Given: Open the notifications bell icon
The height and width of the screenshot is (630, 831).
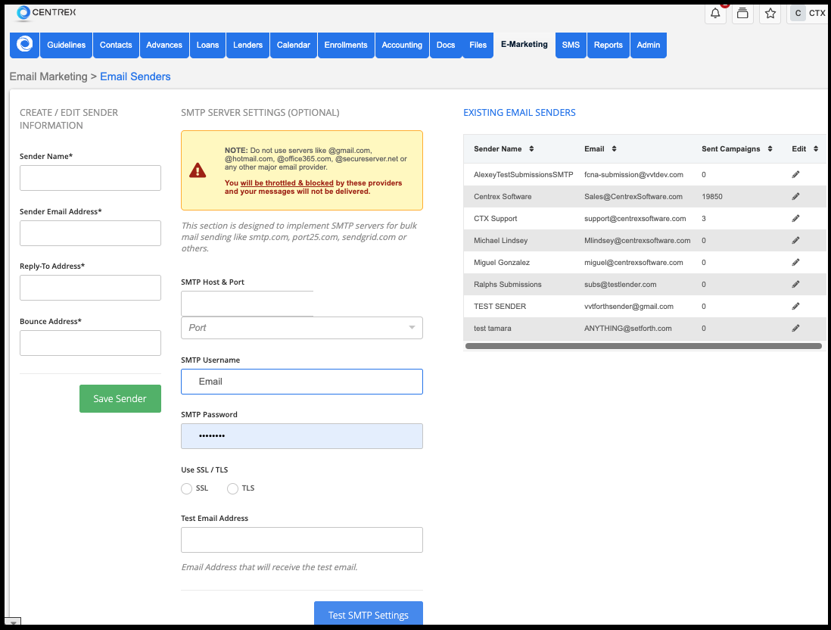Looking at the screenshot, I should 715,14.
